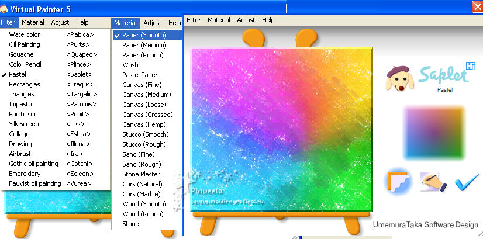Select Pastel Paper material
Screen dimensions: 483x239
(147, 75)
